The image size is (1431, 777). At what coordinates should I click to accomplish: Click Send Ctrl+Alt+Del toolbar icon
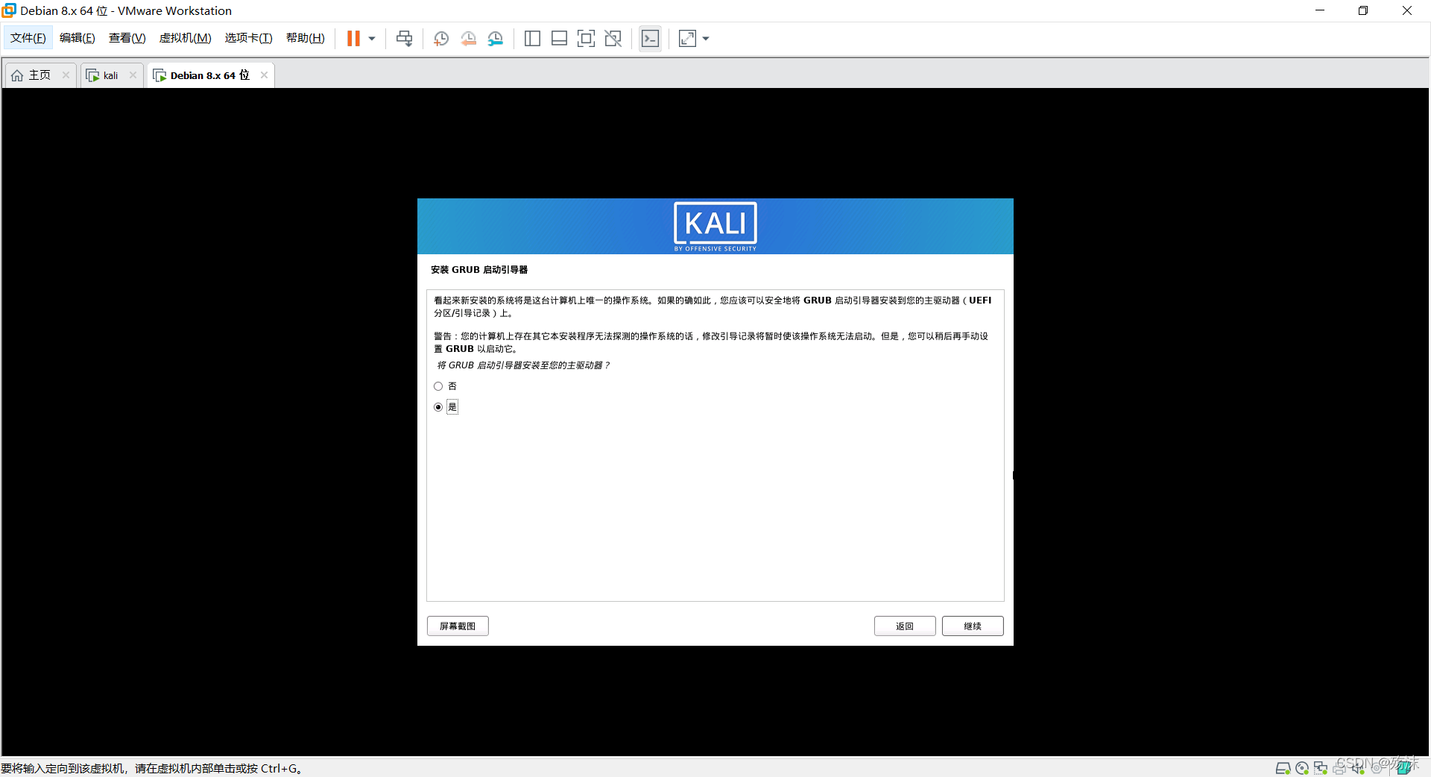404,39
